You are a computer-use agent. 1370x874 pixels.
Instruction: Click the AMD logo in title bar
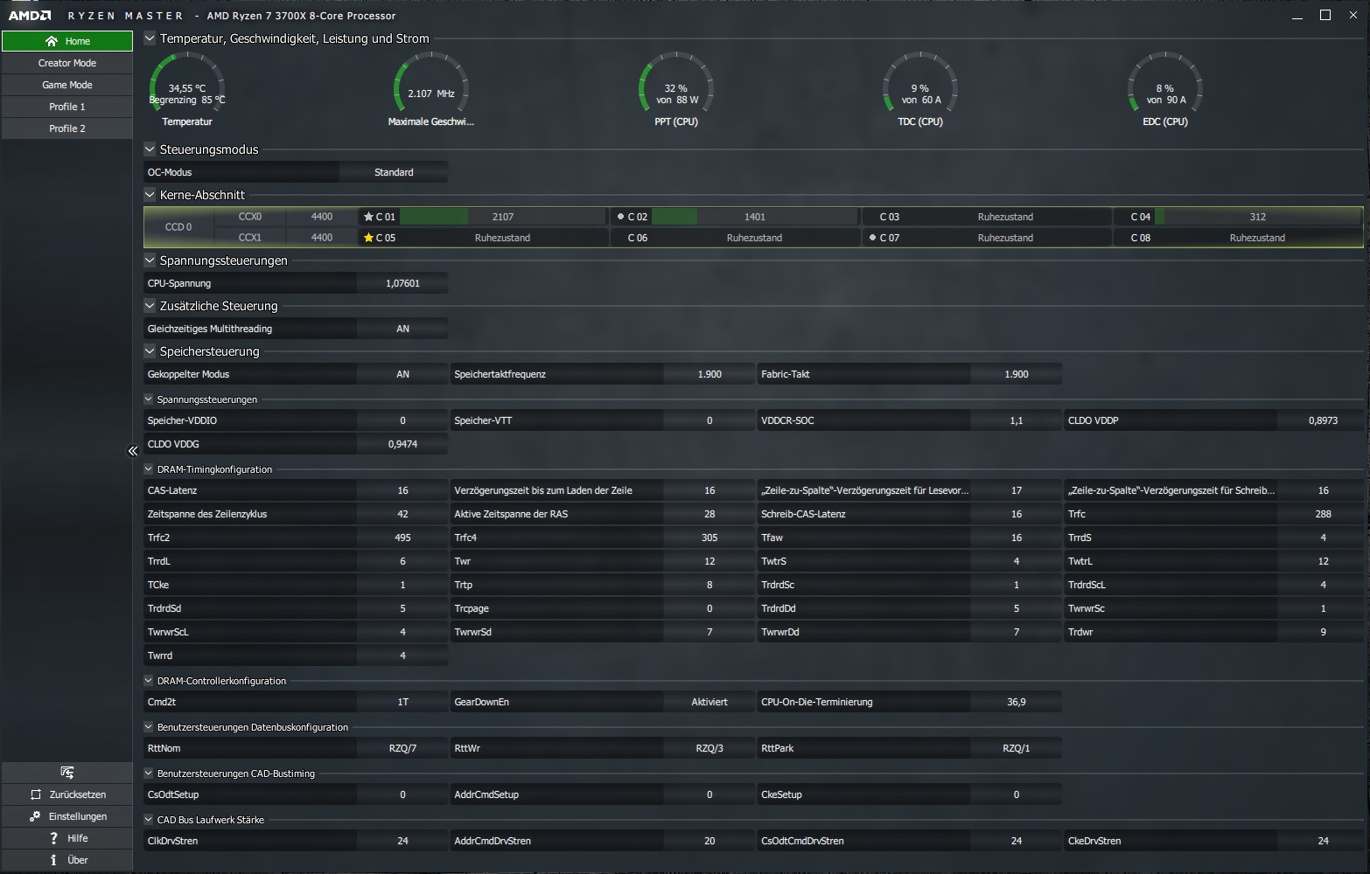pos(30,16)
